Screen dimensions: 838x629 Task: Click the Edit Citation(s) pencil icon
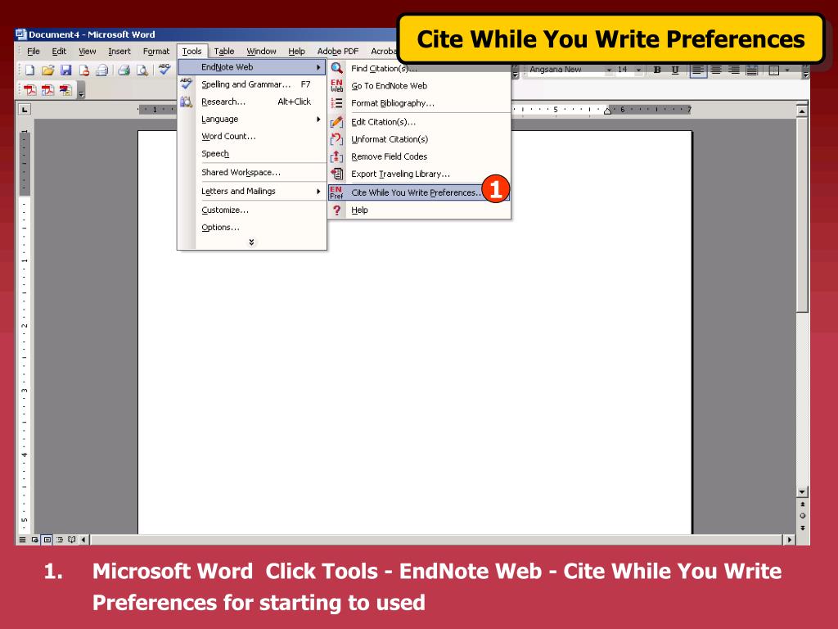point(336,122)
